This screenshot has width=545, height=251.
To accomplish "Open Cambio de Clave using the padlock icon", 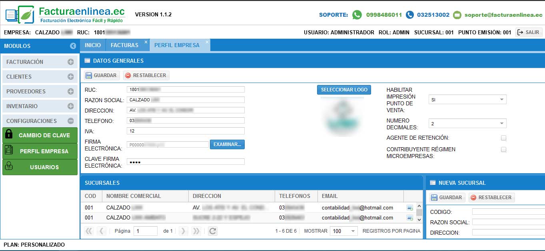I will 8,135.
